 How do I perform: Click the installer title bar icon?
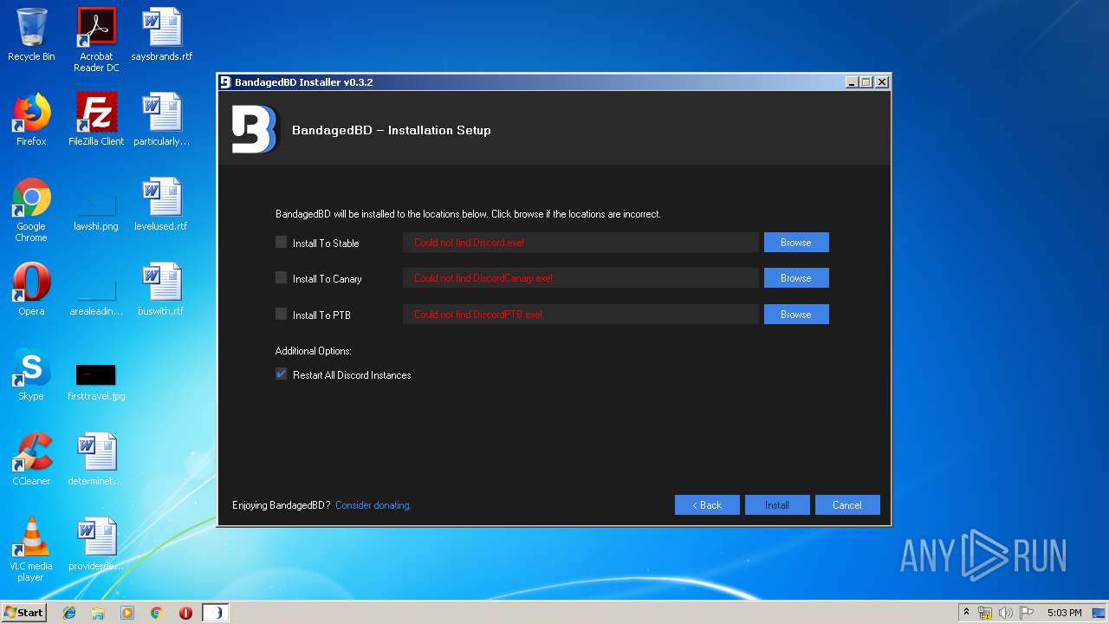(x=226, y=82)
